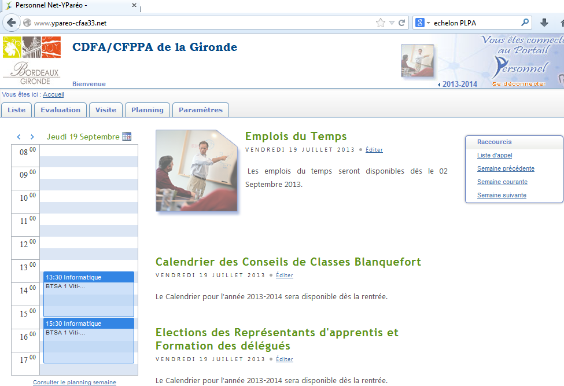The width and height of the screenshot is (564, 386).
Task: Open the Google search engine dropdown
Action: click(x=422, y=23)
